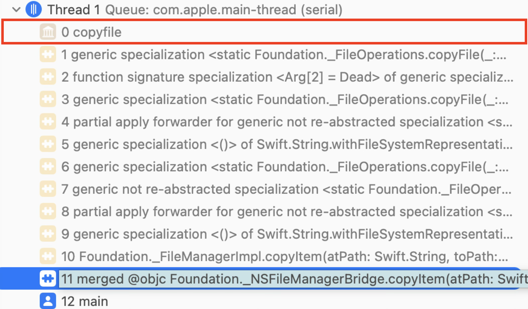Select frame 7 generic not re-abstracted specialization
Screen dimensions: 528x309
click(x=264, y=189)
